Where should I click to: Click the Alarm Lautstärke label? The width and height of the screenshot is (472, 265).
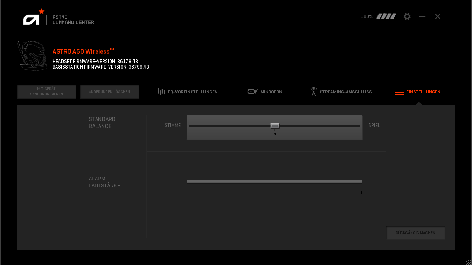point(104,182)
